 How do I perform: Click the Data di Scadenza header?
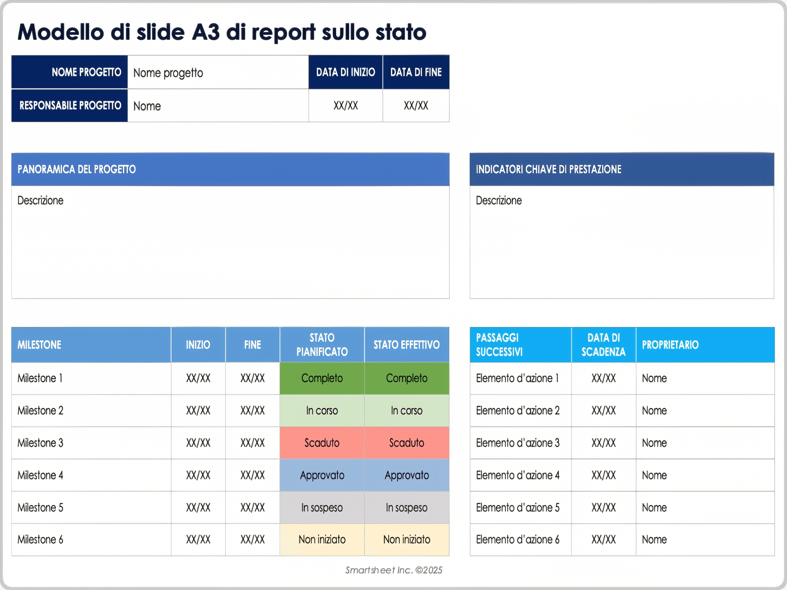pos(603,345)
